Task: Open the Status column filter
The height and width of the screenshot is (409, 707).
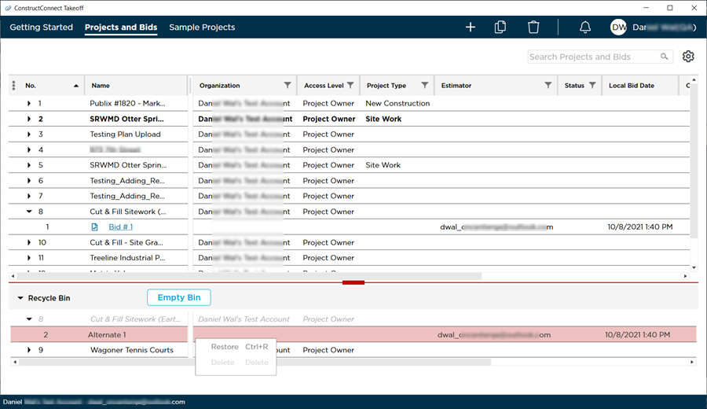Action: point(592,85)
